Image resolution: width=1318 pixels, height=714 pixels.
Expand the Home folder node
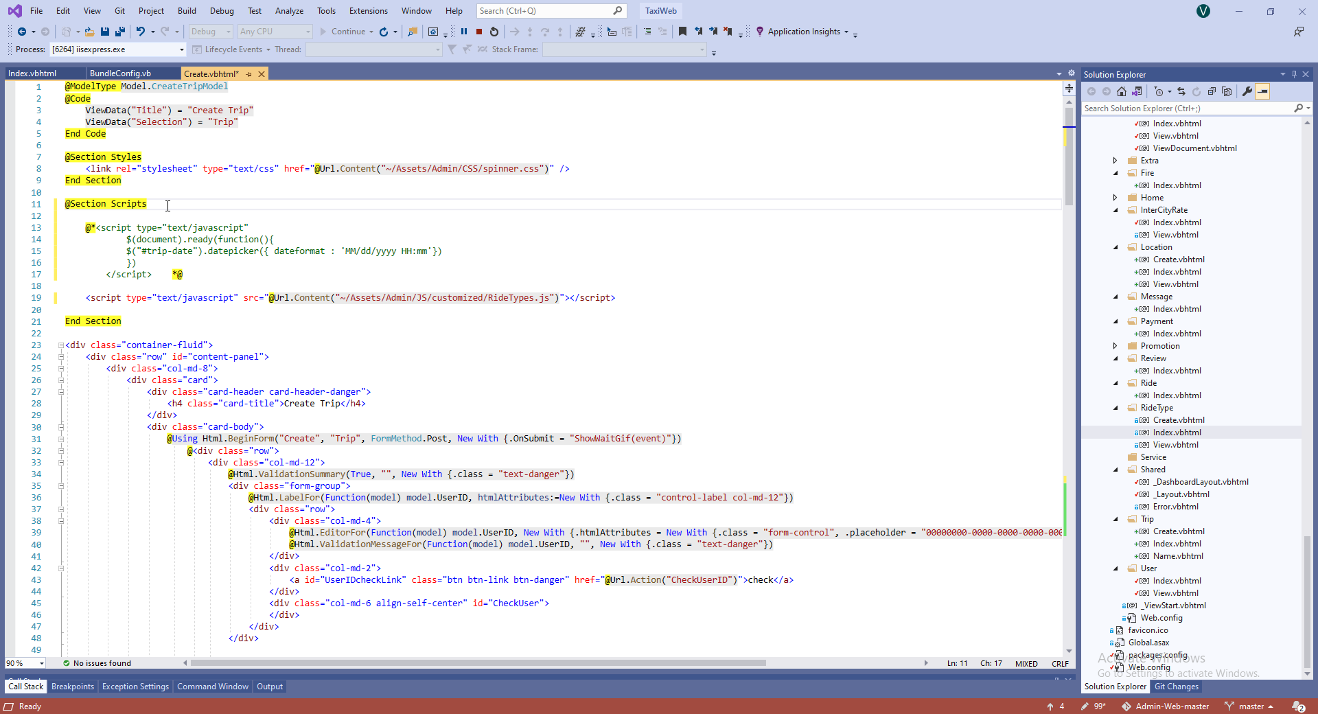(x=1115, y=198)
